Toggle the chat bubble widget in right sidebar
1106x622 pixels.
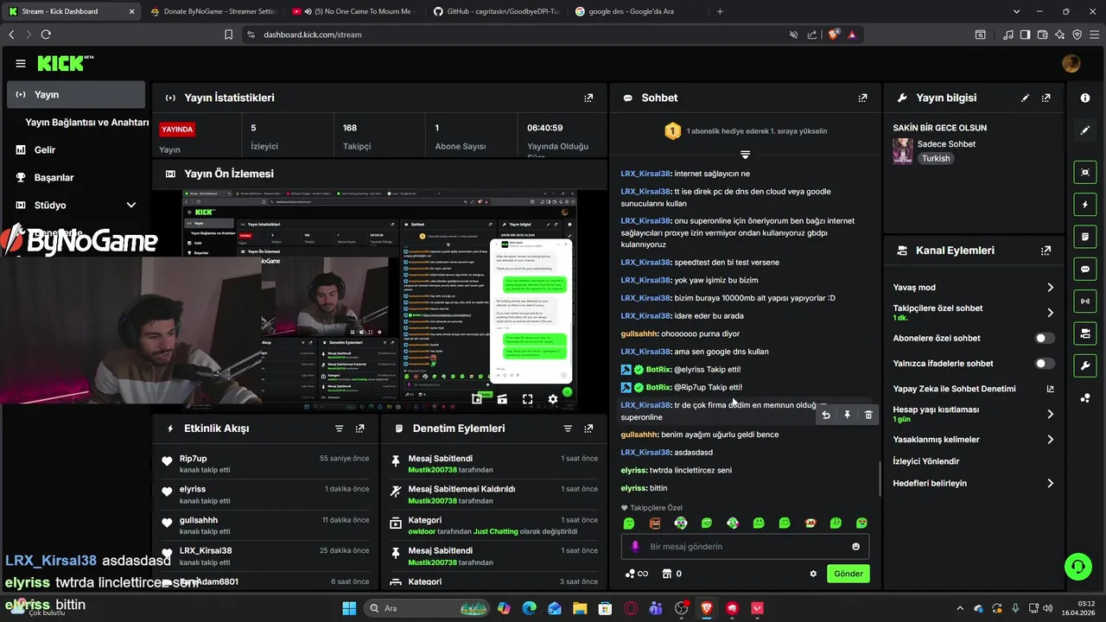click(1085, 269)
